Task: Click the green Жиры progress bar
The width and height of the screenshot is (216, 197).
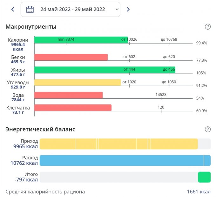Action: 105,70
